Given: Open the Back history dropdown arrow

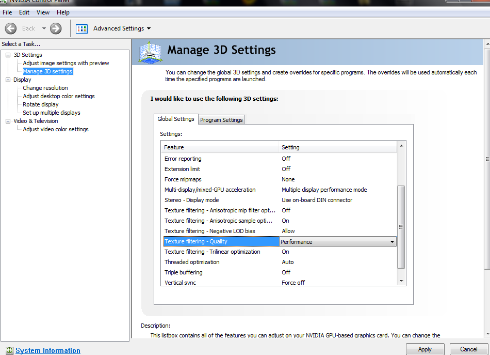Looking at the screenshot, I should (x=44, y=28).
